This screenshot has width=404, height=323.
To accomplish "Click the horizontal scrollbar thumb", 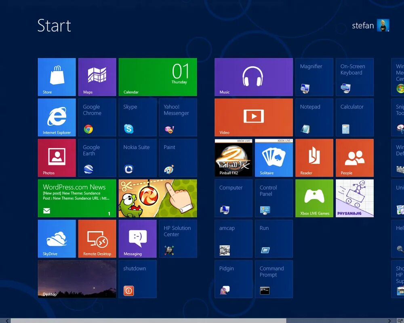I will coord(148,321).
